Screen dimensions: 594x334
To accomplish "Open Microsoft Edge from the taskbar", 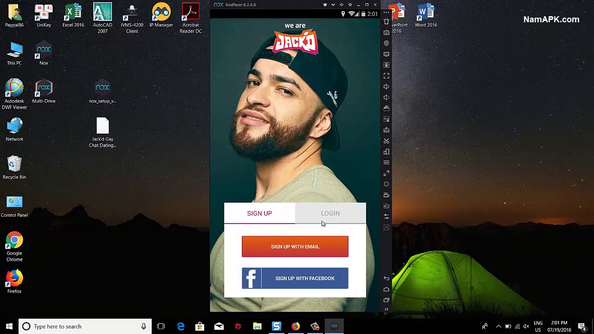I will (181, 327).
